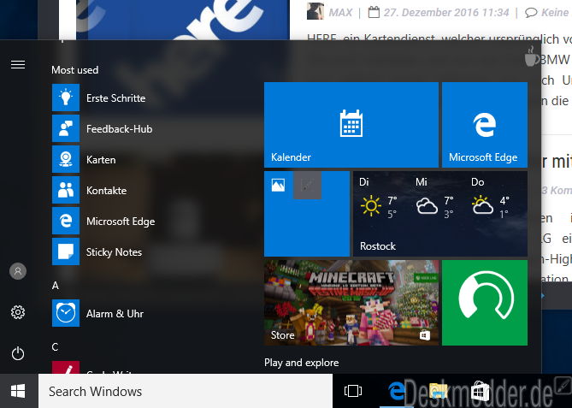The width and height of the screenshot is (572, 408).
Task: Open Edge from the taskbar
Action: point(397,391)
